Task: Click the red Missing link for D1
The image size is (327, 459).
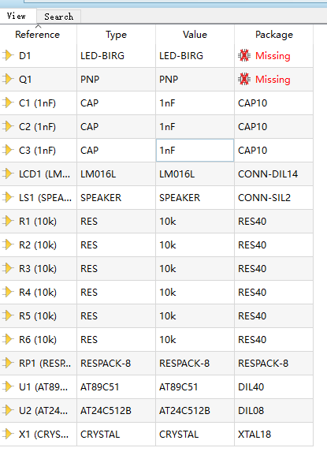Action: click(273, 56)
